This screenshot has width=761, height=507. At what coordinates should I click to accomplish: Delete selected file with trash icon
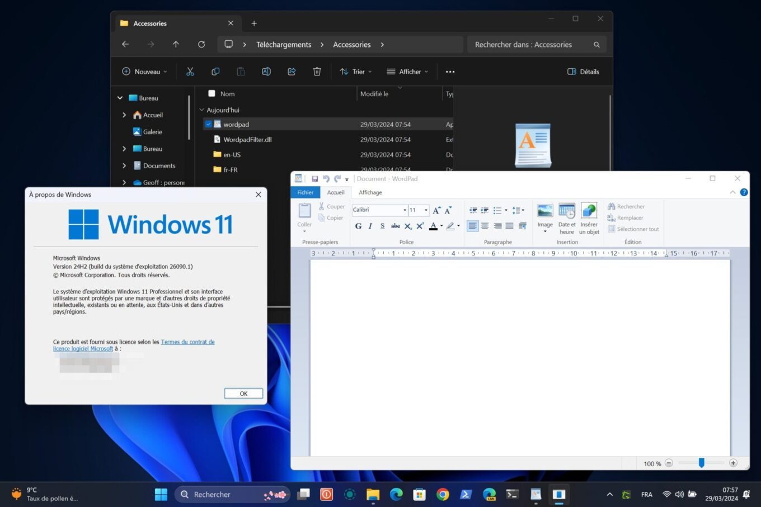coord(317,72)
